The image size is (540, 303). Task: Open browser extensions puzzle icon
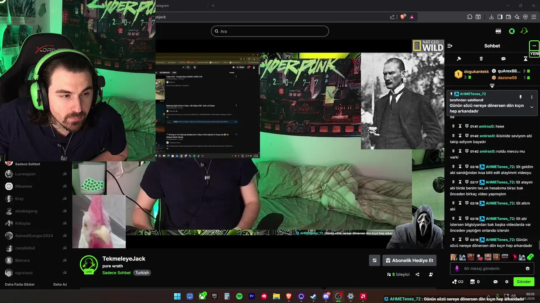click(x=470, y=17)
